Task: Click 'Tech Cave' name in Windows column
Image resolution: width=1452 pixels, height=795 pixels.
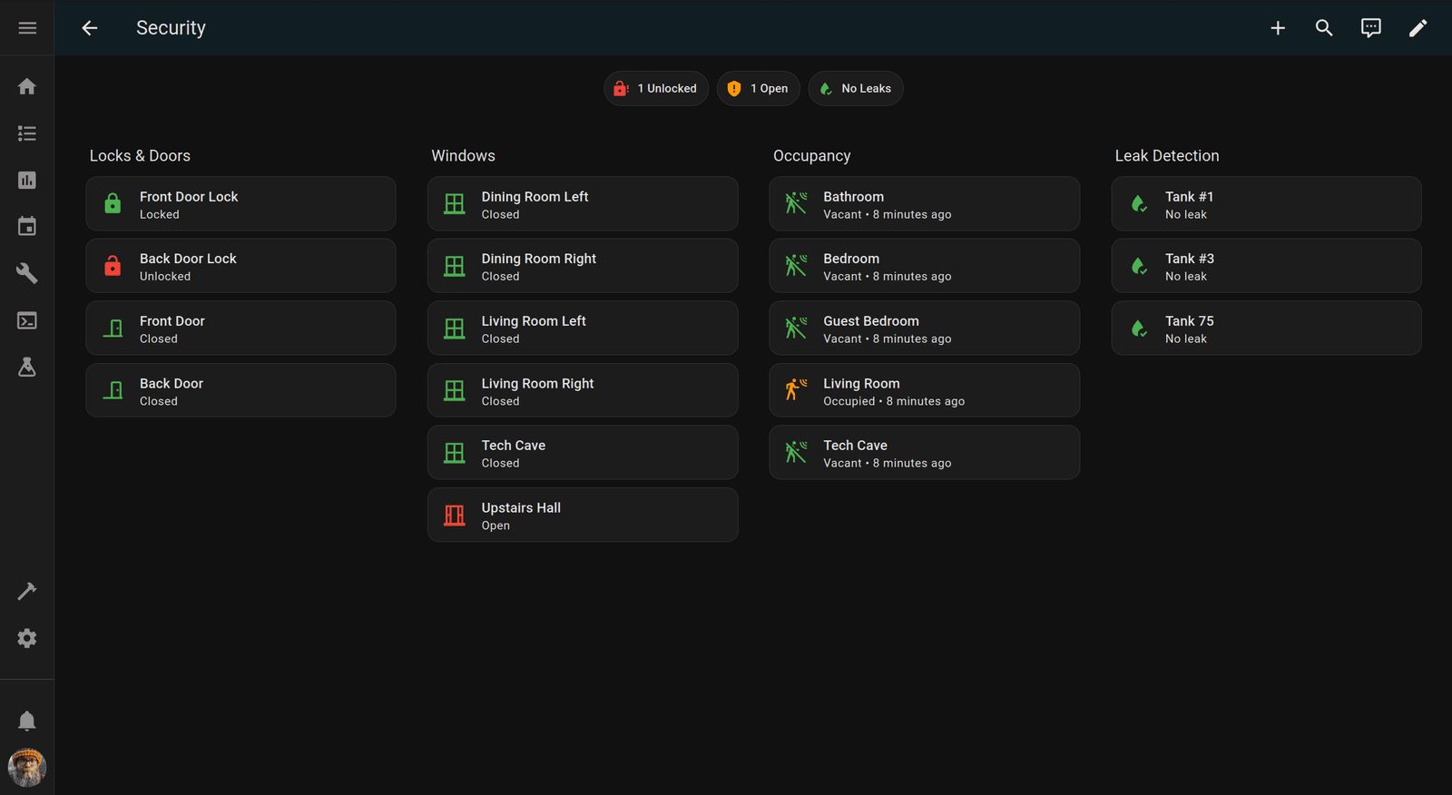Action: (x=514, y=446)
